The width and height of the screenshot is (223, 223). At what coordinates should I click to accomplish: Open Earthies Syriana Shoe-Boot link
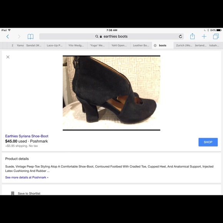(x=27, y=136)
